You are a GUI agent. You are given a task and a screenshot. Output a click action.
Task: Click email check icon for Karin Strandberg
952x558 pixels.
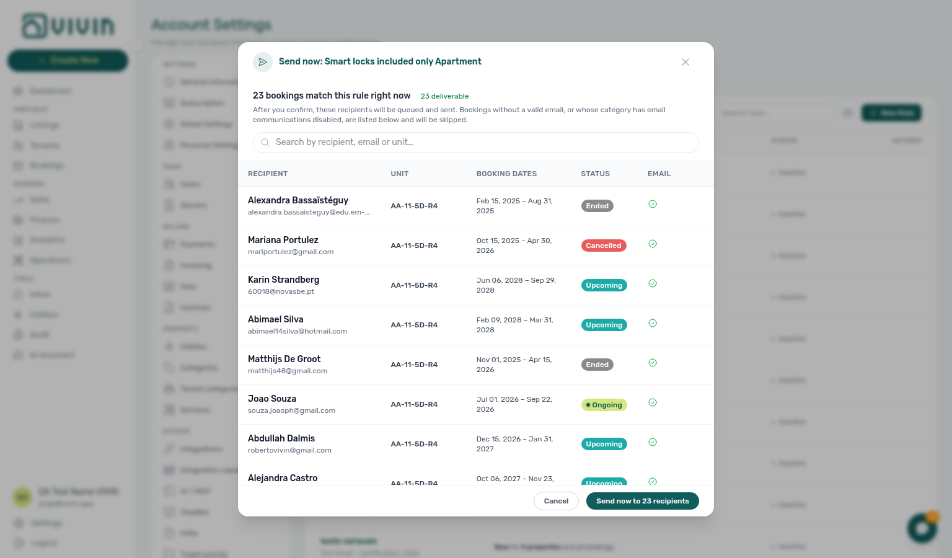click(x=653, y=283)
